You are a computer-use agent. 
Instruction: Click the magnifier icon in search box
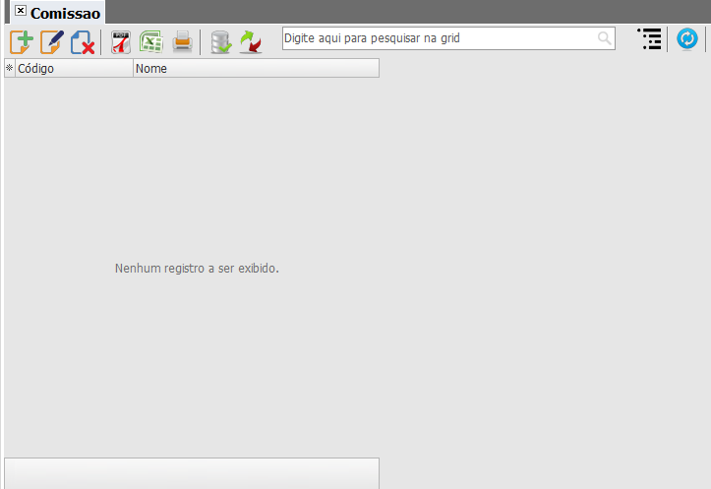[x=604, y=38]
